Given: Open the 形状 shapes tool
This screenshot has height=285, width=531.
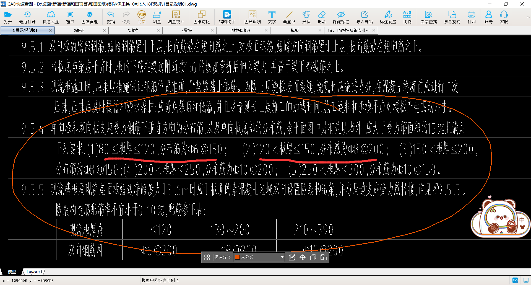Looking at the screenshot, I should pos(306,17).
